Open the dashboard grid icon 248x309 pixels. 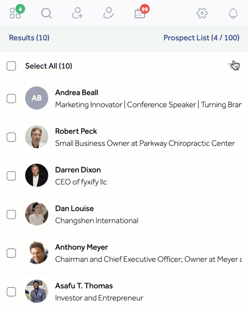click(x=15, y=13)
